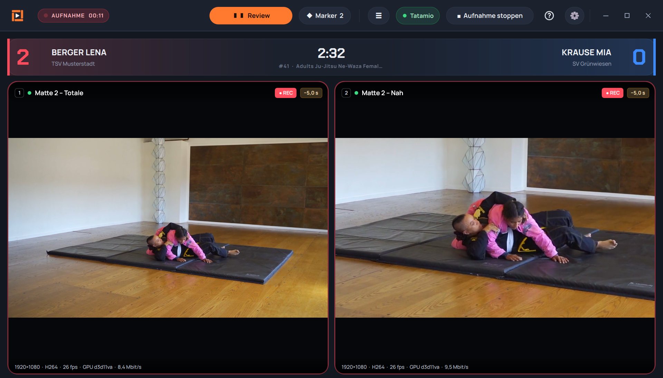Image resolution: width=663 pixels, height=378 pixels.
Task: Stop recording with Aufnahme stoppen
Action: point(490,16)
